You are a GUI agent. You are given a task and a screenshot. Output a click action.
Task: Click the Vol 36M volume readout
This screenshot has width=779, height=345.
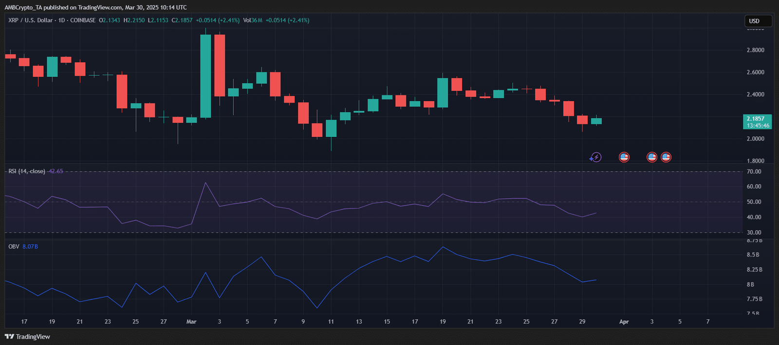[253, 20]
